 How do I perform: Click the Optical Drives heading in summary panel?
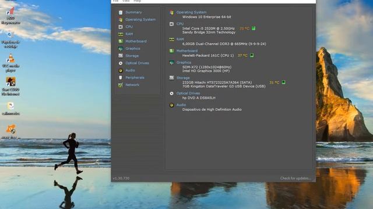pos(188,93)
